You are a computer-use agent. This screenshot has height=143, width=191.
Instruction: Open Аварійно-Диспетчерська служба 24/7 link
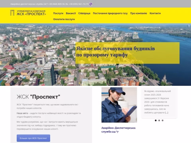pyautogui.click(x=118, y=130)
